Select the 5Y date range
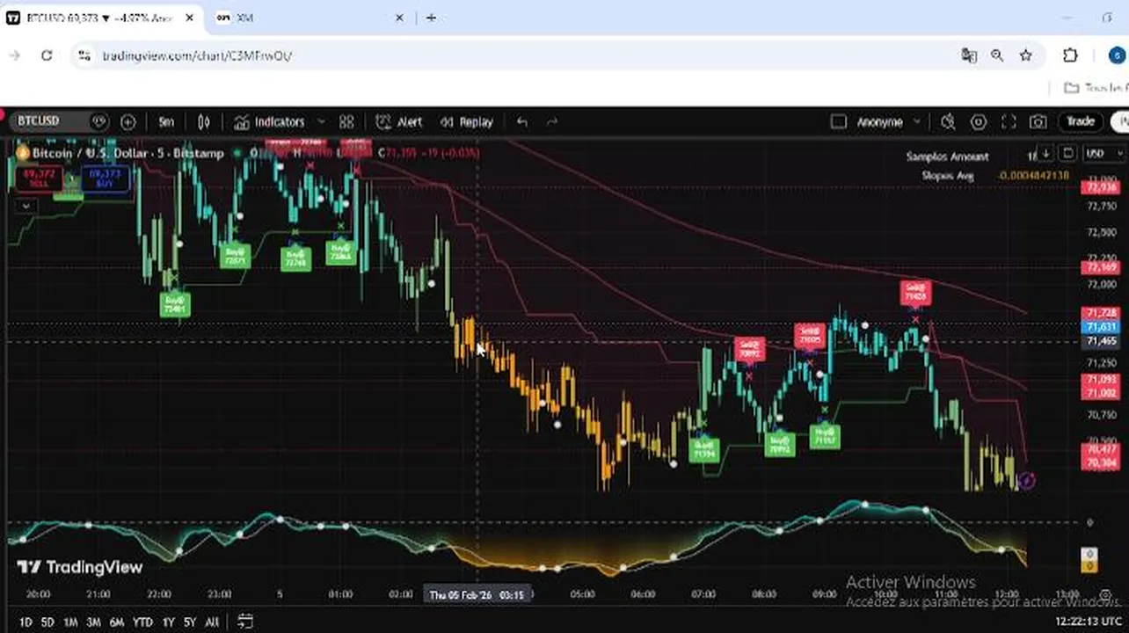1129x633 pixels. pyautogui.click(x=190, y=622)
